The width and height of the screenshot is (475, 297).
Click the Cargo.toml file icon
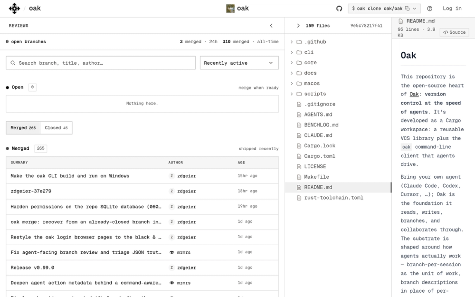tap(299, 156)
